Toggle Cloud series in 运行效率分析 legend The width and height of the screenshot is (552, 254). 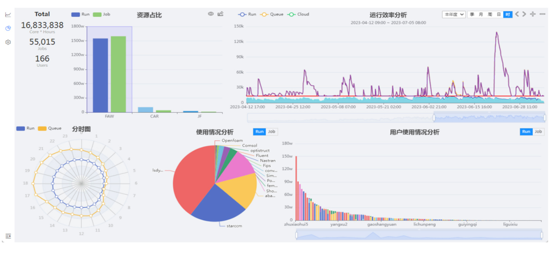298,14
